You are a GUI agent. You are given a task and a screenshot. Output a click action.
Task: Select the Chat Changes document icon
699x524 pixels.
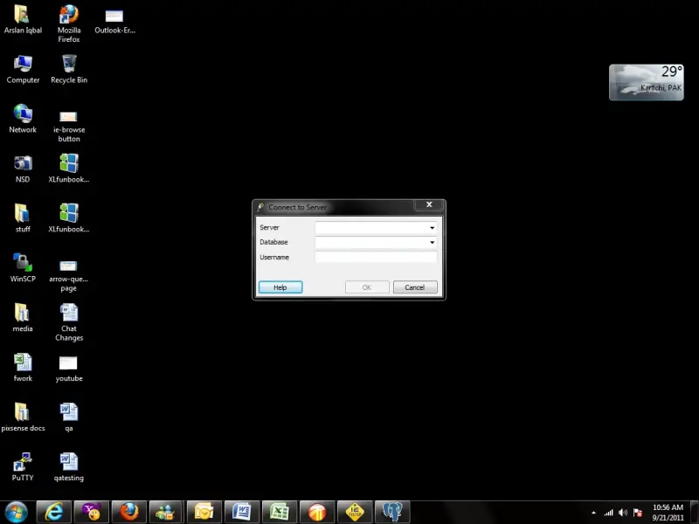pos(69,313)
